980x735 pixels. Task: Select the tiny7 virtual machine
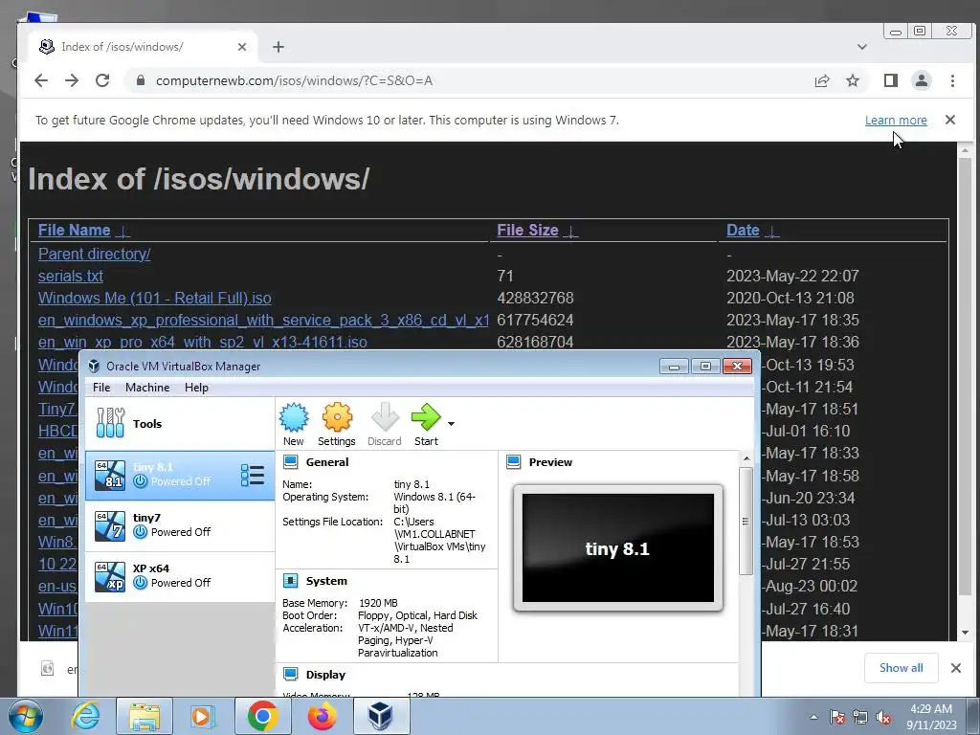(x=180, y=525)
